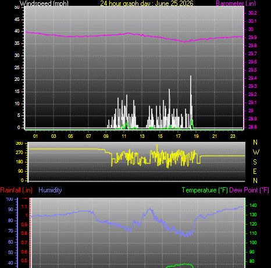Click the humidity curve peak near hour 14
The width and height of the screenshot is (271, 268).
(x=149, y=209)
